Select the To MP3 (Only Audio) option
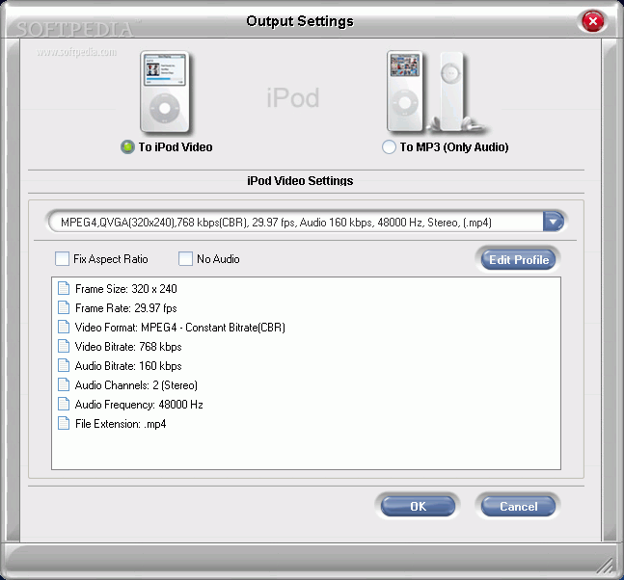The image size is (624, 580). tap(389, 147)
